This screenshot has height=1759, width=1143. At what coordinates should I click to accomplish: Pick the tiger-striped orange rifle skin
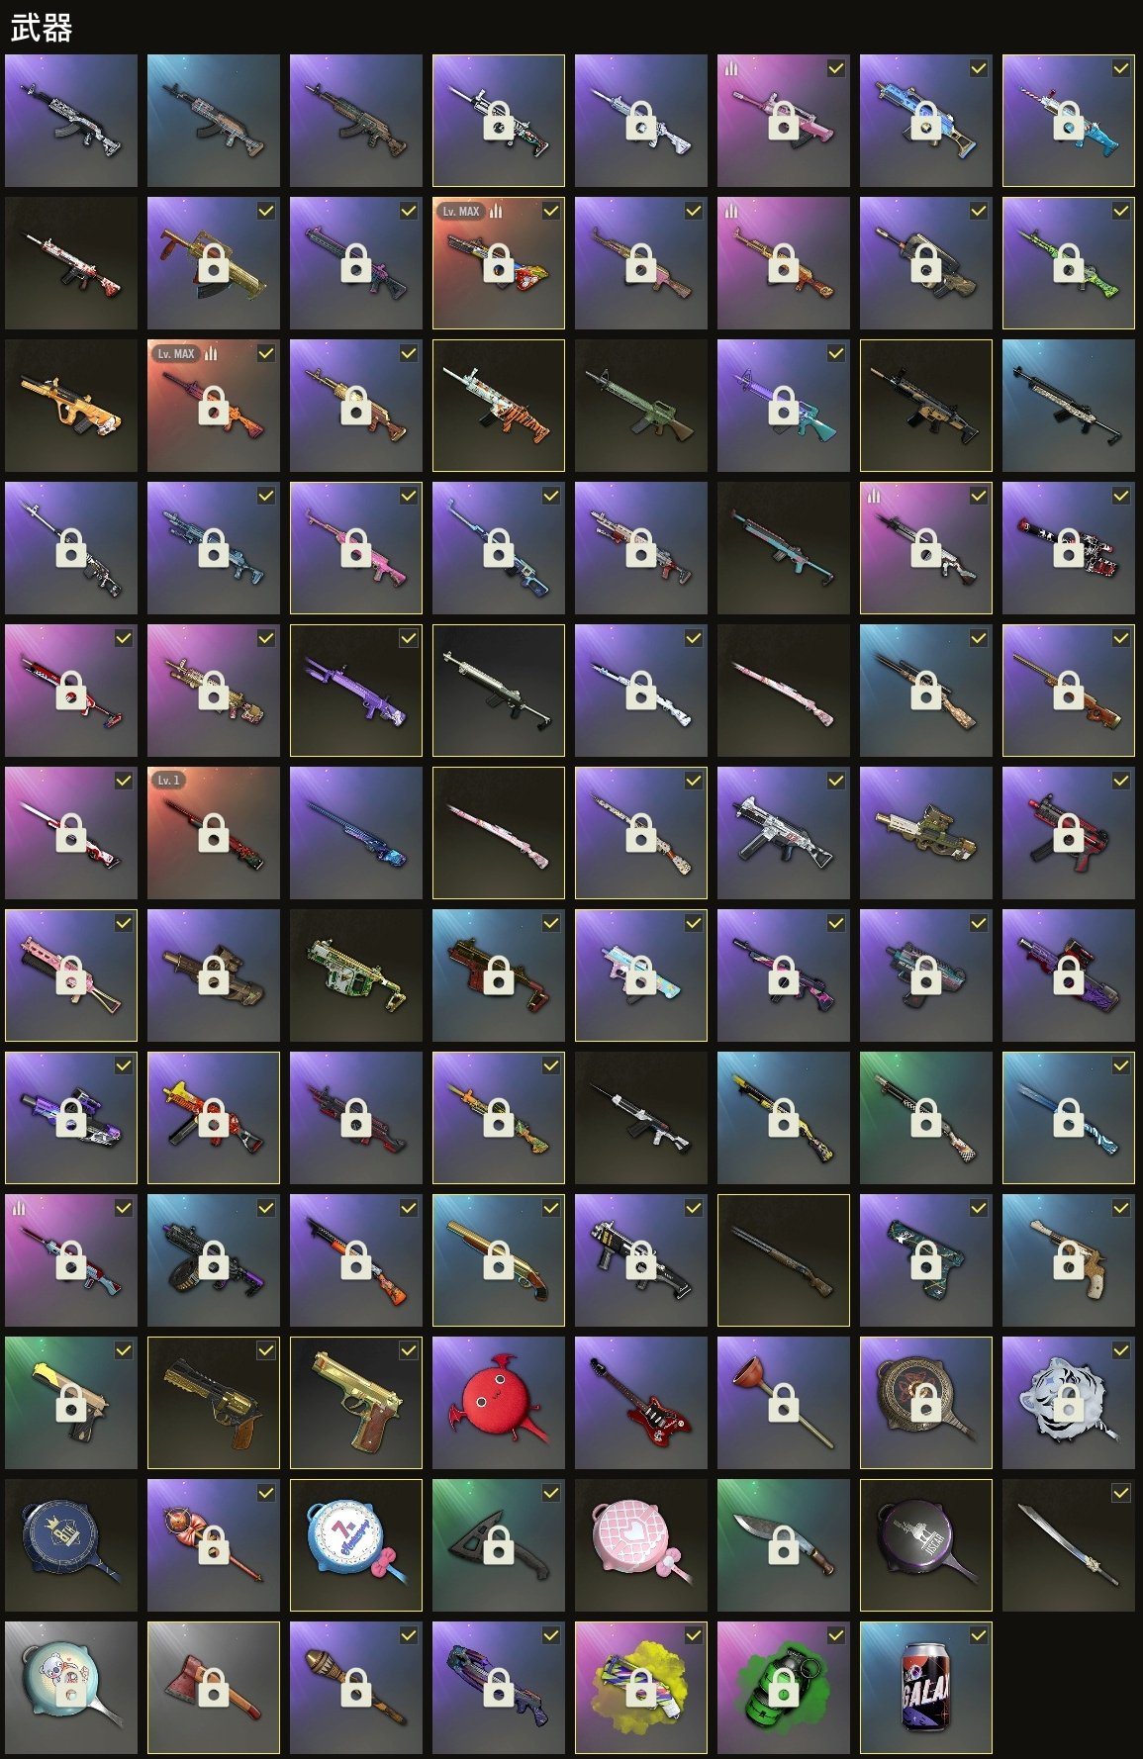[x=499, y=406]
